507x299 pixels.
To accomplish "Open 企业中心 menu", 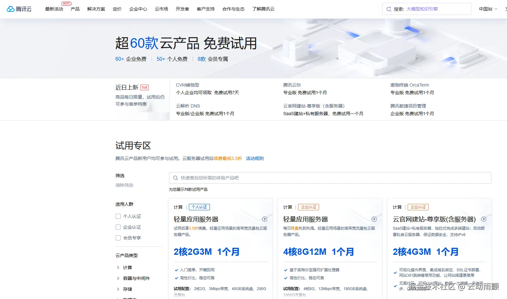I will 138,9.
